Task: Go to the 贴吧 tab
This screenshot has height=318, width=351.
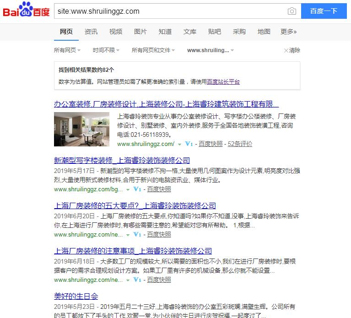Action: pyautogui.click(x=215, y=32)
